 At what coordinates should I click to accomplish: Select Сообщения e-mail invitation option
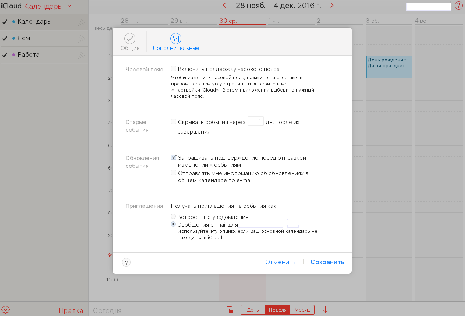coord(173,224)
